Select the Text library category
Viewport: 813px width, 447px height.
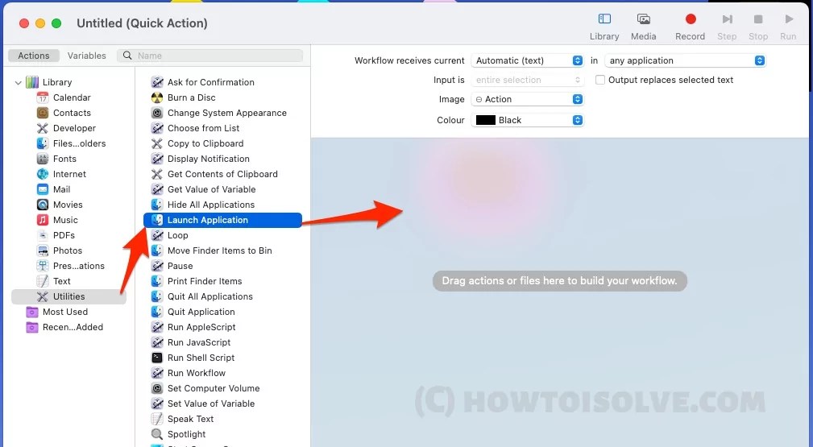62,281
